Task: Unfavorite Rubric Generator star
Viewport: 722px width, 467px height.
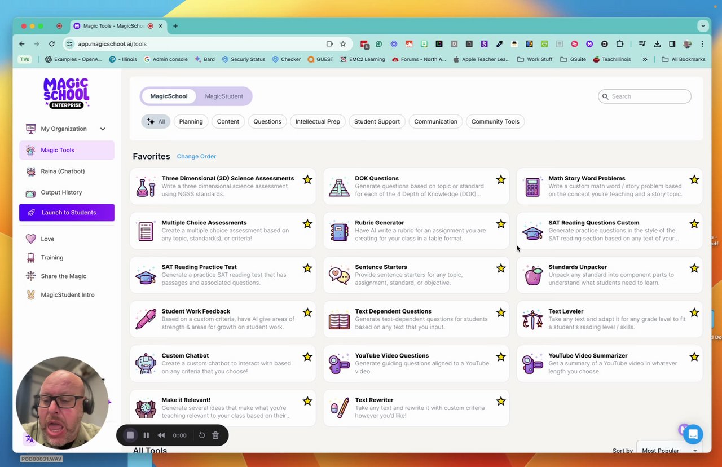Action: 501,224
